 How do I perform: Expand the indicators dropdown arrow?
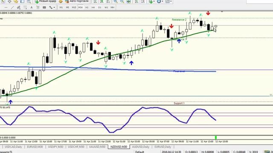pyautogui.click(x=154, y=1)
